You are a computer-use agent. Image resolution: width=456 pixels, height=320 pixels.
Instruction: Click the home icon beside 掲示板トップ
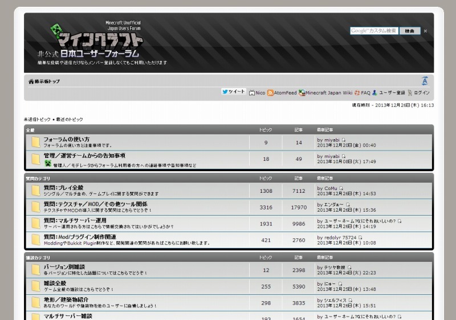click(31, 82)
